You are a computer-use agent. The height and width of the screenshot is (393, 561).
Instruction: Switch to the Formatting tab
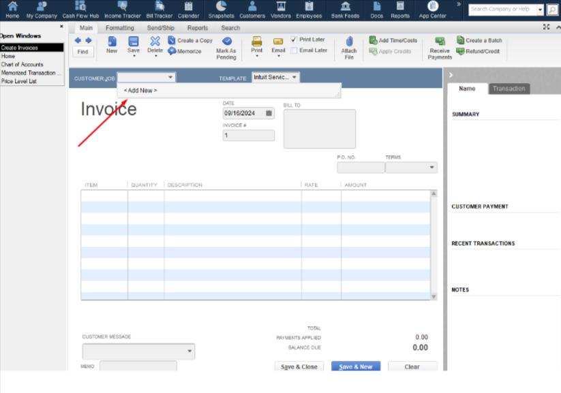coord(120,28)
